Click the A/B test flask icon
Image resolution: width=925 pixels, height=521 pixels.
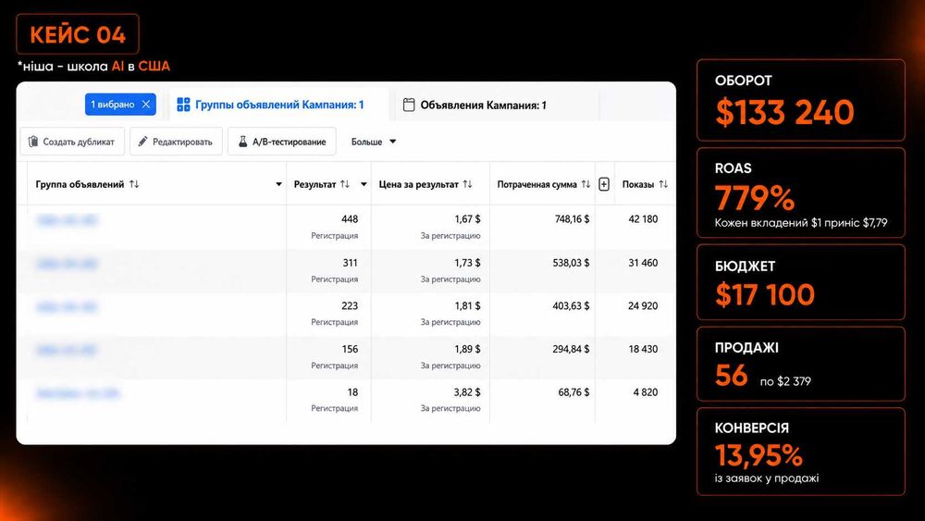242,142
